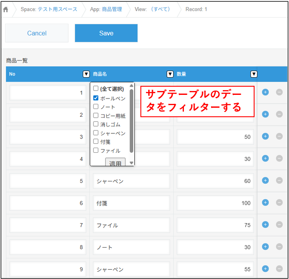Click the plus icon on row 5
The image size is (289, 279).
pos(265,180)
